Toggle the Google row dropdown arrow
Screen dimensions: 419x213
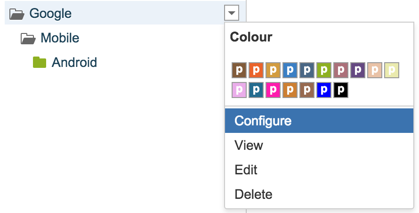click(x=232, y=13)
